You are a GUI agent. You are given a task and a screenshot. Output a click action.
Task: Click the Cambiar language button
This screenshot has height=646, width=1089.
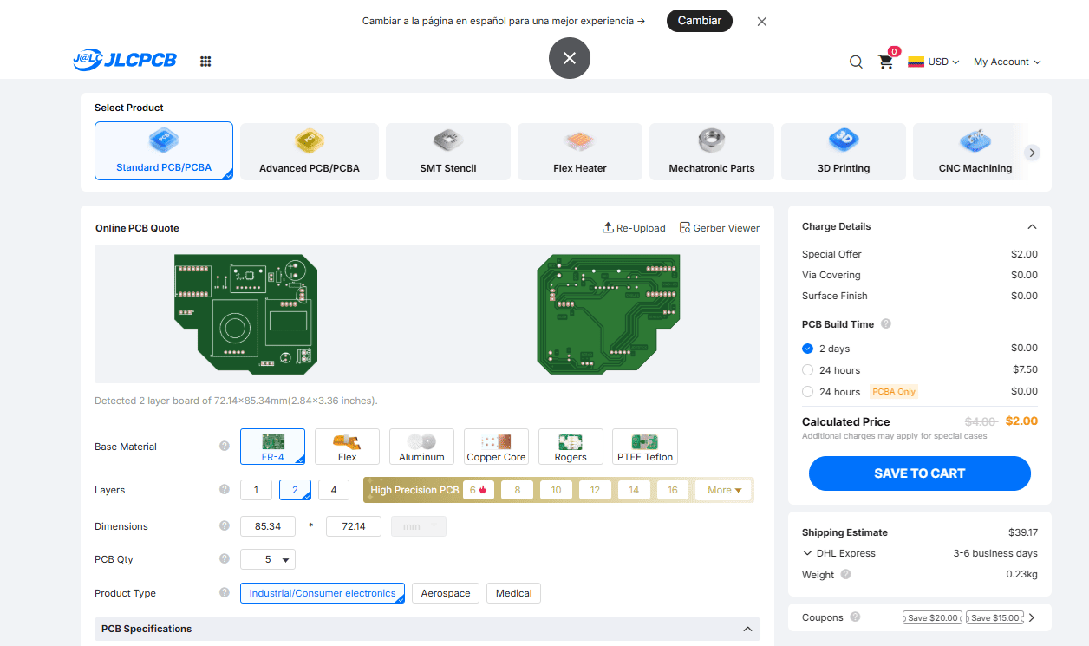[x=700, y=21]
